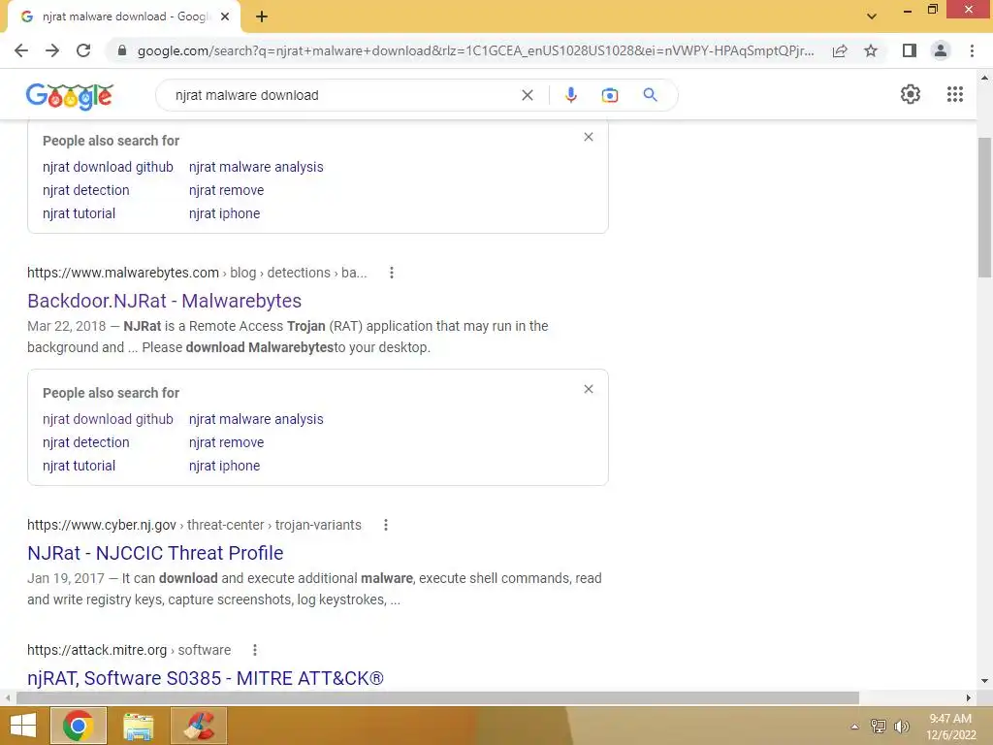Show hidden system tray icons
Viewport: 993px width, 745px height.
click(x=854, y=727)
